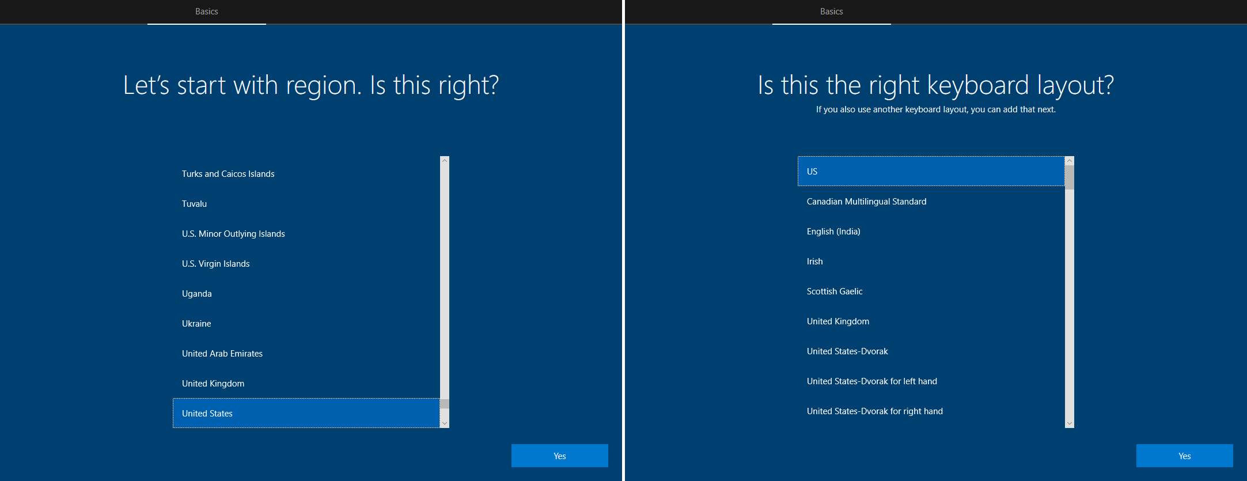Open the right Basics tab
1247x481 pixels.
[x=832, y=12]
